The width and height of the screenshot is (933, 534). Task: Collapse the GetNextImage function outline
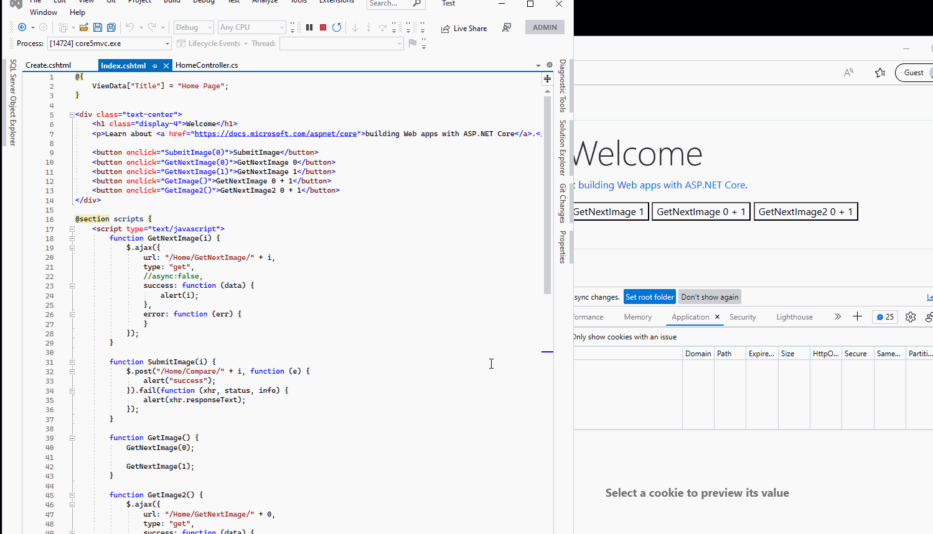click(x=72, y=238)
